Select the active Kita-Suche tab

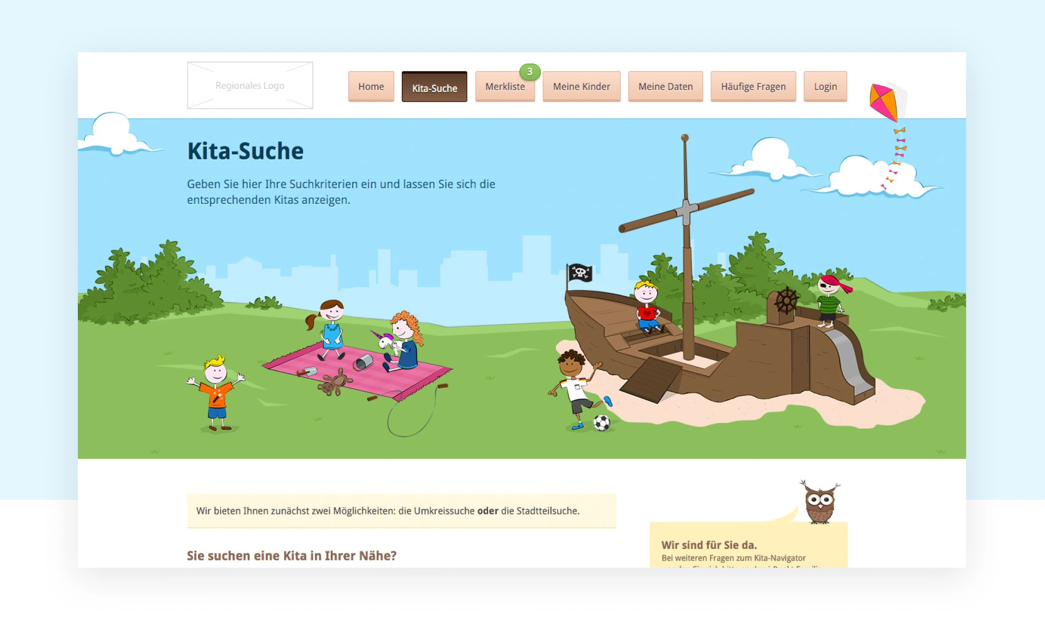[x=434, y=88]
